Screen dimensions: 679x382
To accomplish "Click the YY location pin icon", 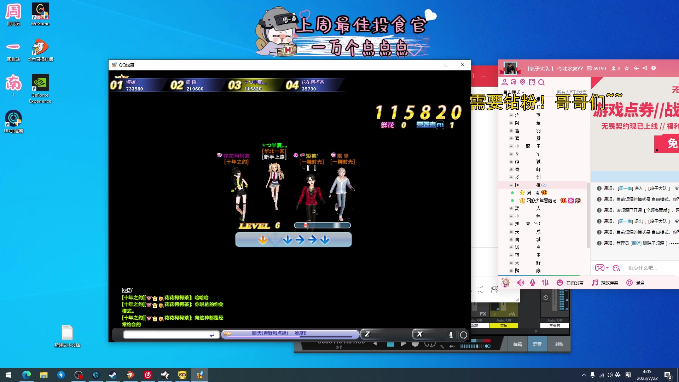I will (x=523, y=82).
